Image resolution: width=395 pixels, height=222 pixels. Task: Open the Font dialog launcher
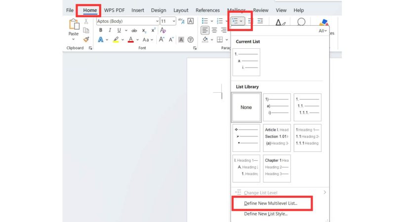[x=195, y=48]
